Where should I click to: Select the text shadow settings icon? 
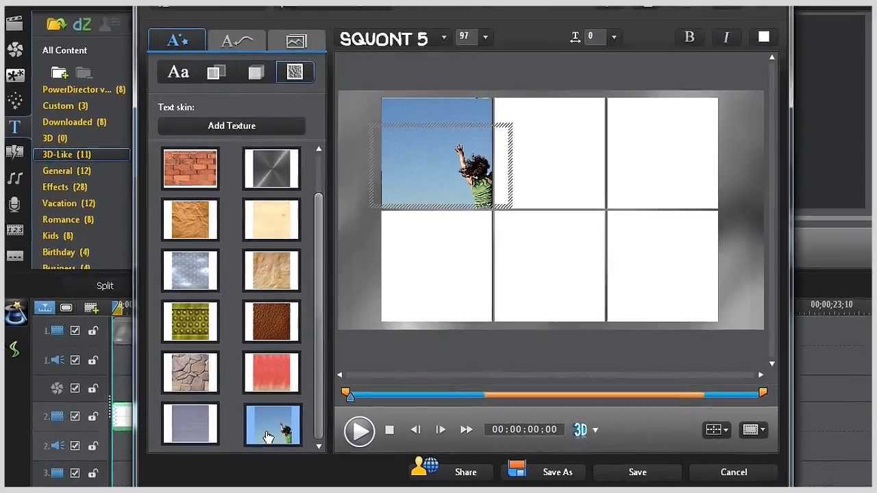(217, 72)
